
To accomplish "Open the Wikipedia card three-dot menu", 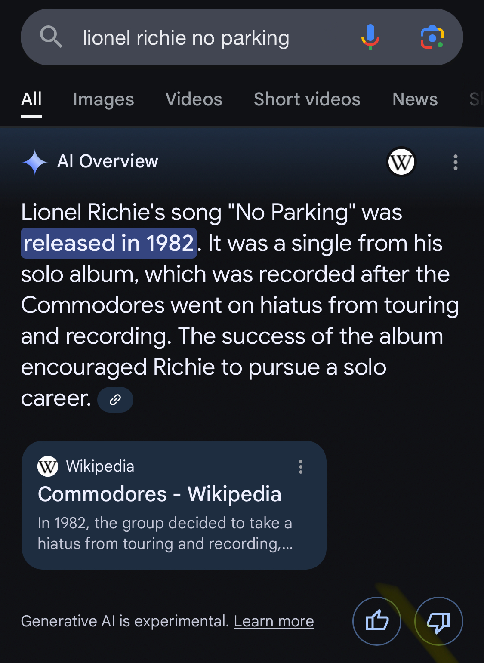I will click(301, 467).
